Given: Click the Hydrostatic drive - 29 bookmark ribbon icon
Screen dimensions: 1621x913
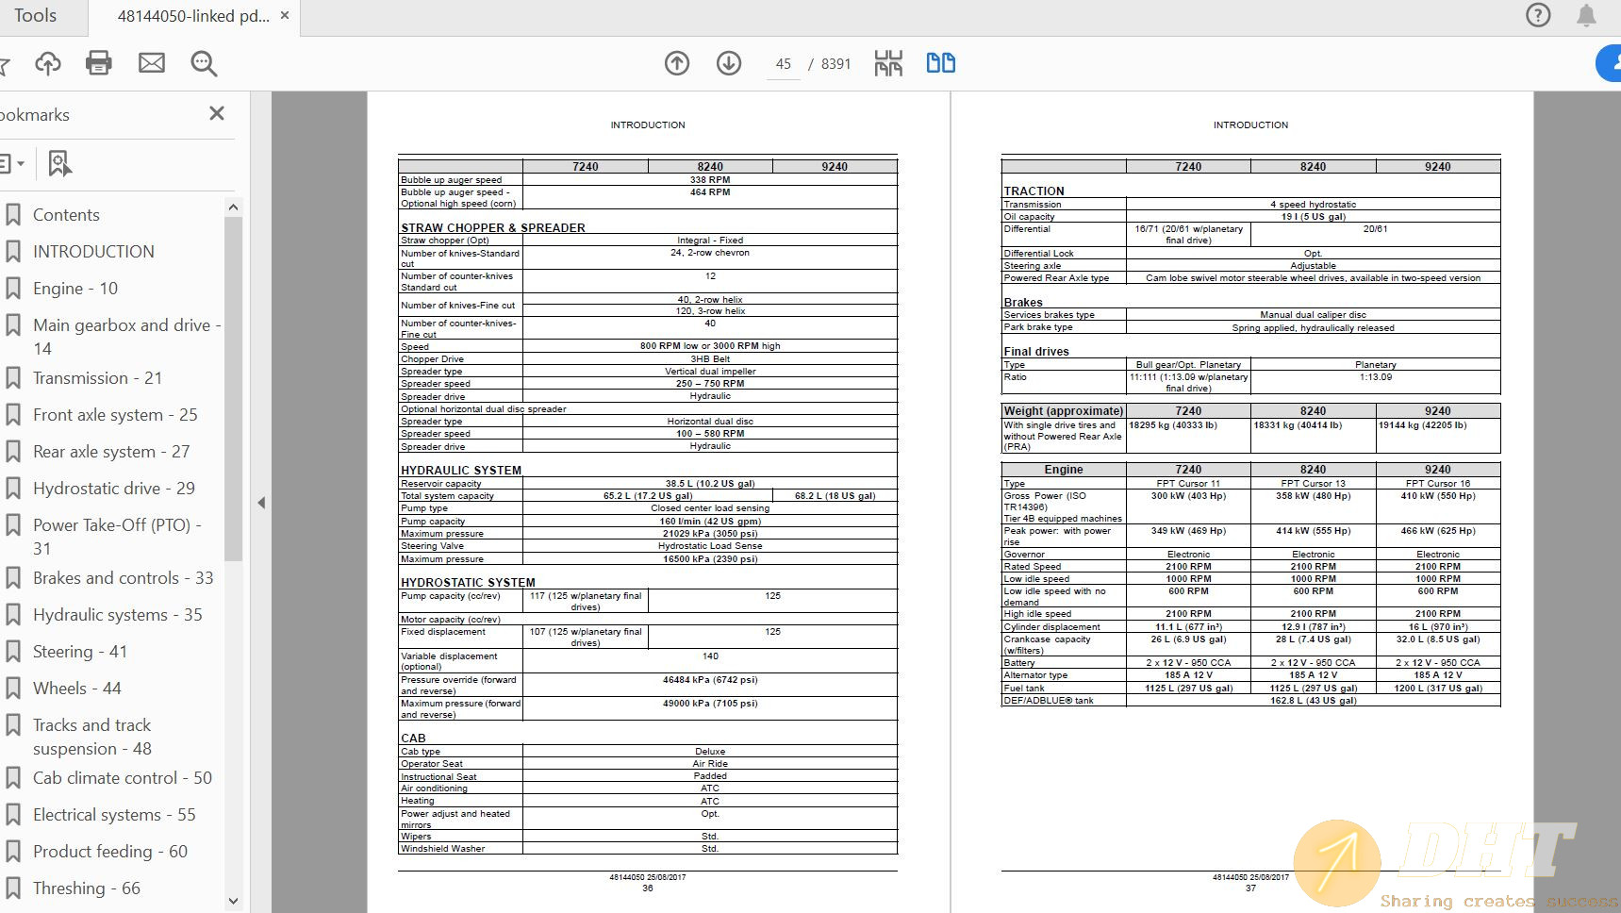Looking at the screenshot, I should 13,489.
